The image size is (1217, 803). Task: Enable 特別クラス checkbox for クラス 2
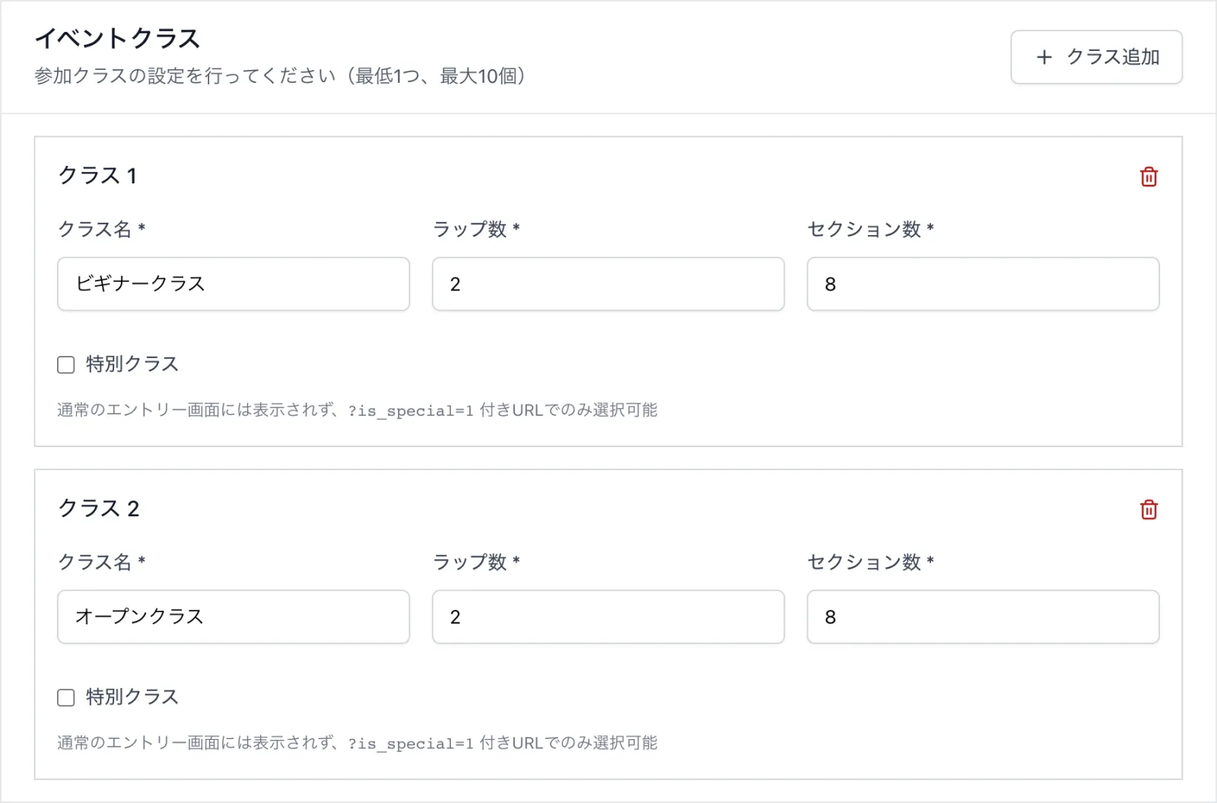(66, 697)
